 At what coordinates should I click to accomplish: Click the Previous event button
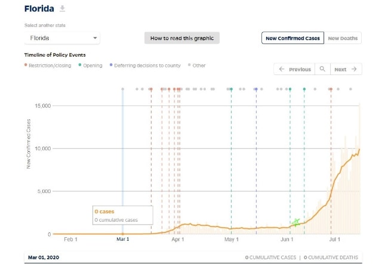pos(294,69)
